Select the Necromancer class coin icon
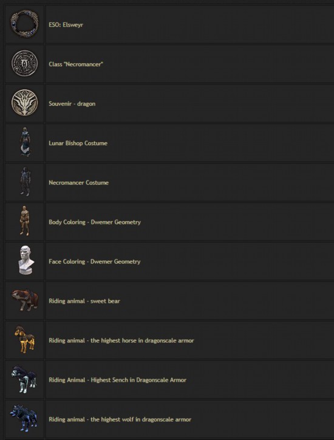Viewport: 334px width, 440px height. pyautogui.click(x=24, y=63)
